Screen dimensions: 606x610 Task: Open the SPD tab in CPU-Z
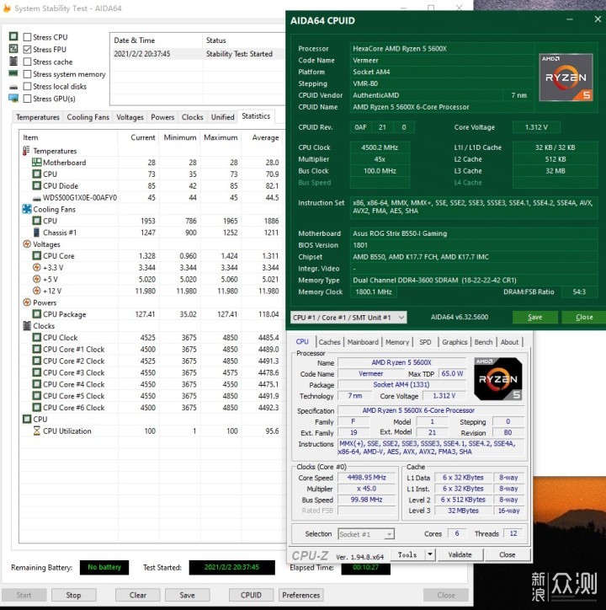[x=425, y=342]
